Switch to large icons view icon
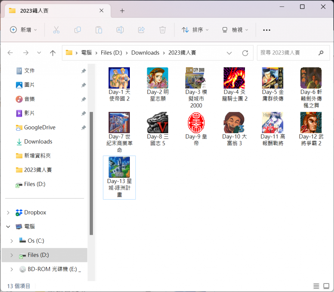This screenshot has width=334, height=292. click(x=326, y=286)
